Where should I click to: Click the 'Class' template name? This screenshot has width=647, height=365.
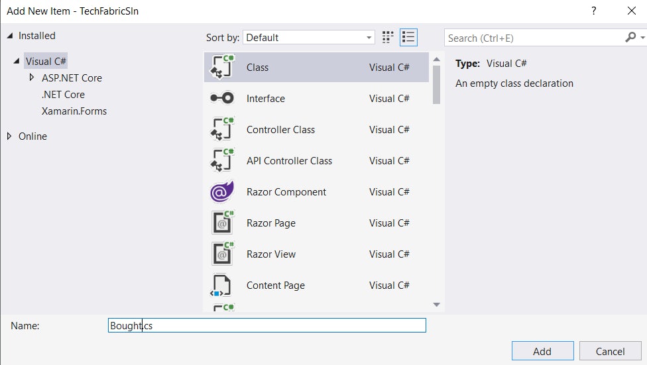click(x=257, y=67)
